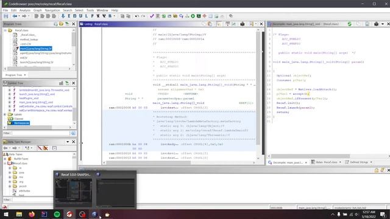Expand the java folder in Data Type Manager
This screenshot has height=219, width=390.
click(10, 172)
